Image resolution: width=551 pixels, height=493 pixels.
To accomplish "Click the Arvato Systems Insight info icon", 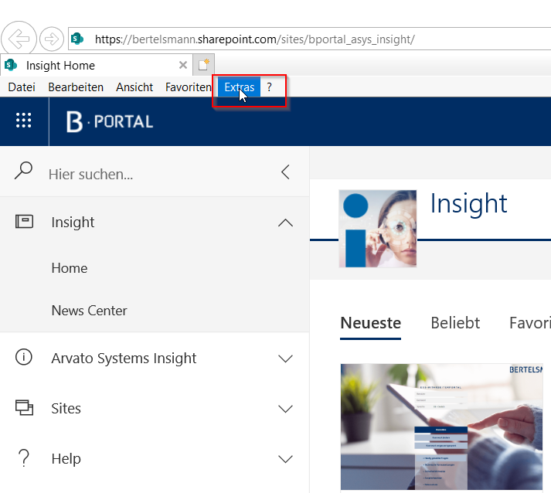I will (24, 357).
